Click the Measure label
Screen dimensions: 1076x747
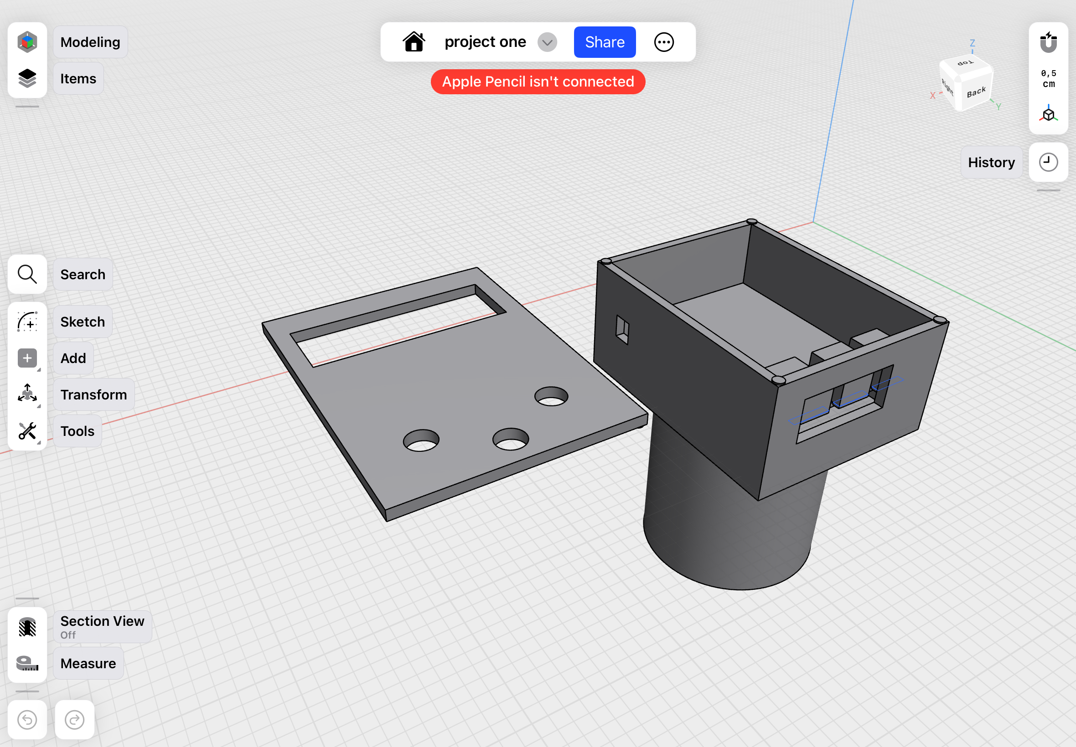(x=88, y=663)
